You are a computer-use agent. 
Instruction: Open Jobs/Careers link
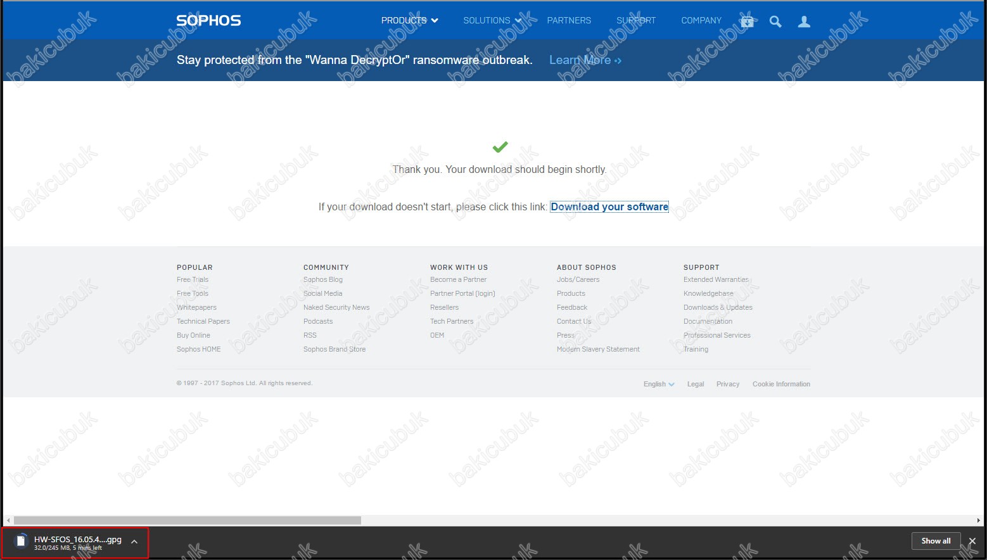578,279
